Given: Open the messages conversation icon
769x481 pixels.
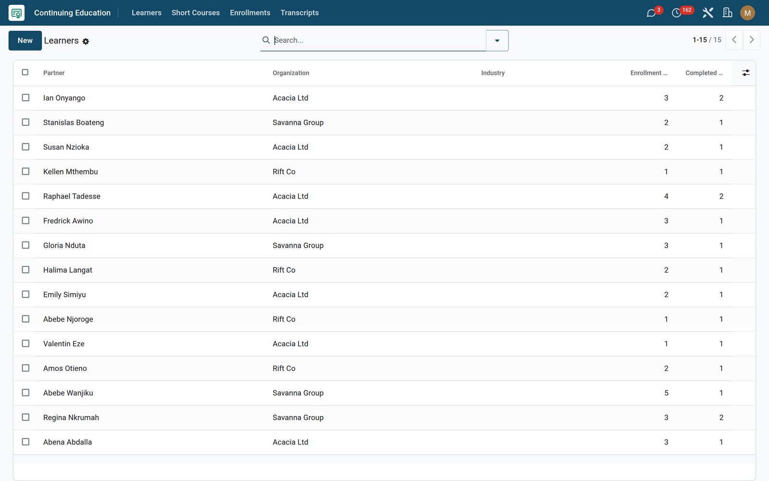Looking at the screenshot, I should (651, 13).
